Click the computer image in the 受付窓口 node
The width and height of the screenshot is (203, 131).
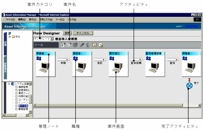point(117,67)
